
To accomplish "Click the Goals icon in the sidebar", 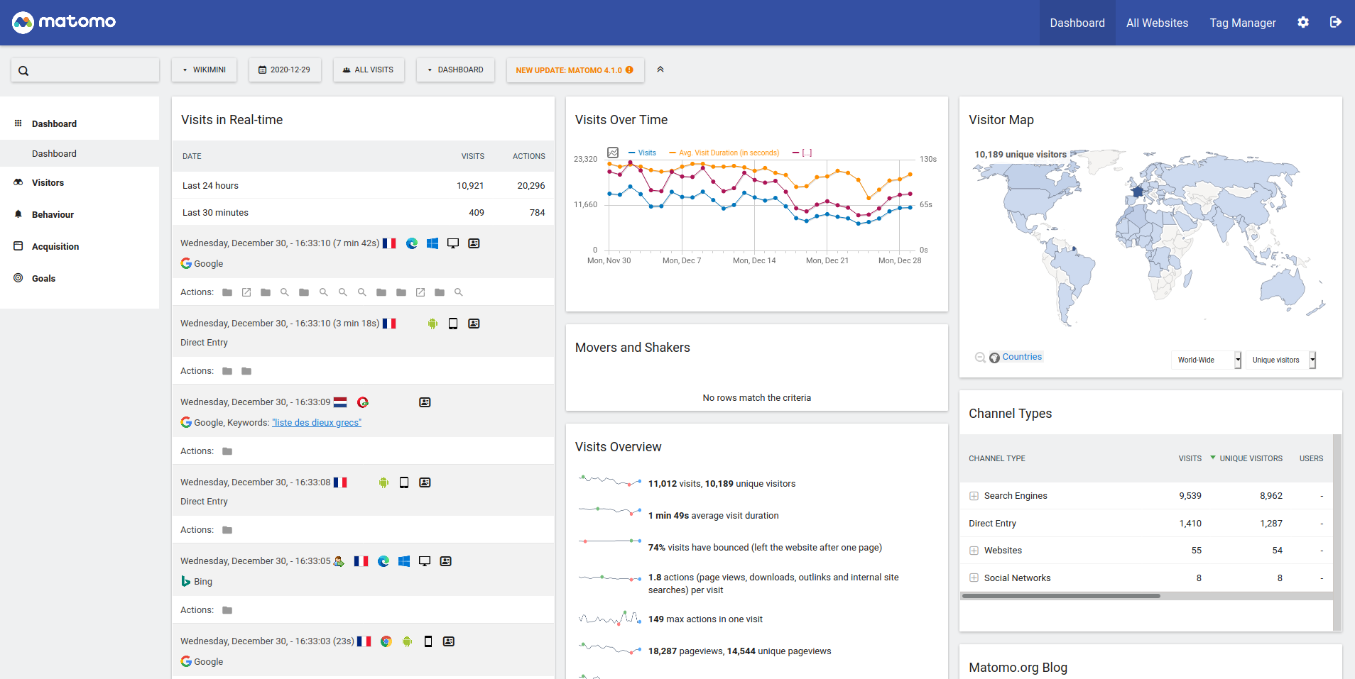I will tap(18, 278).
